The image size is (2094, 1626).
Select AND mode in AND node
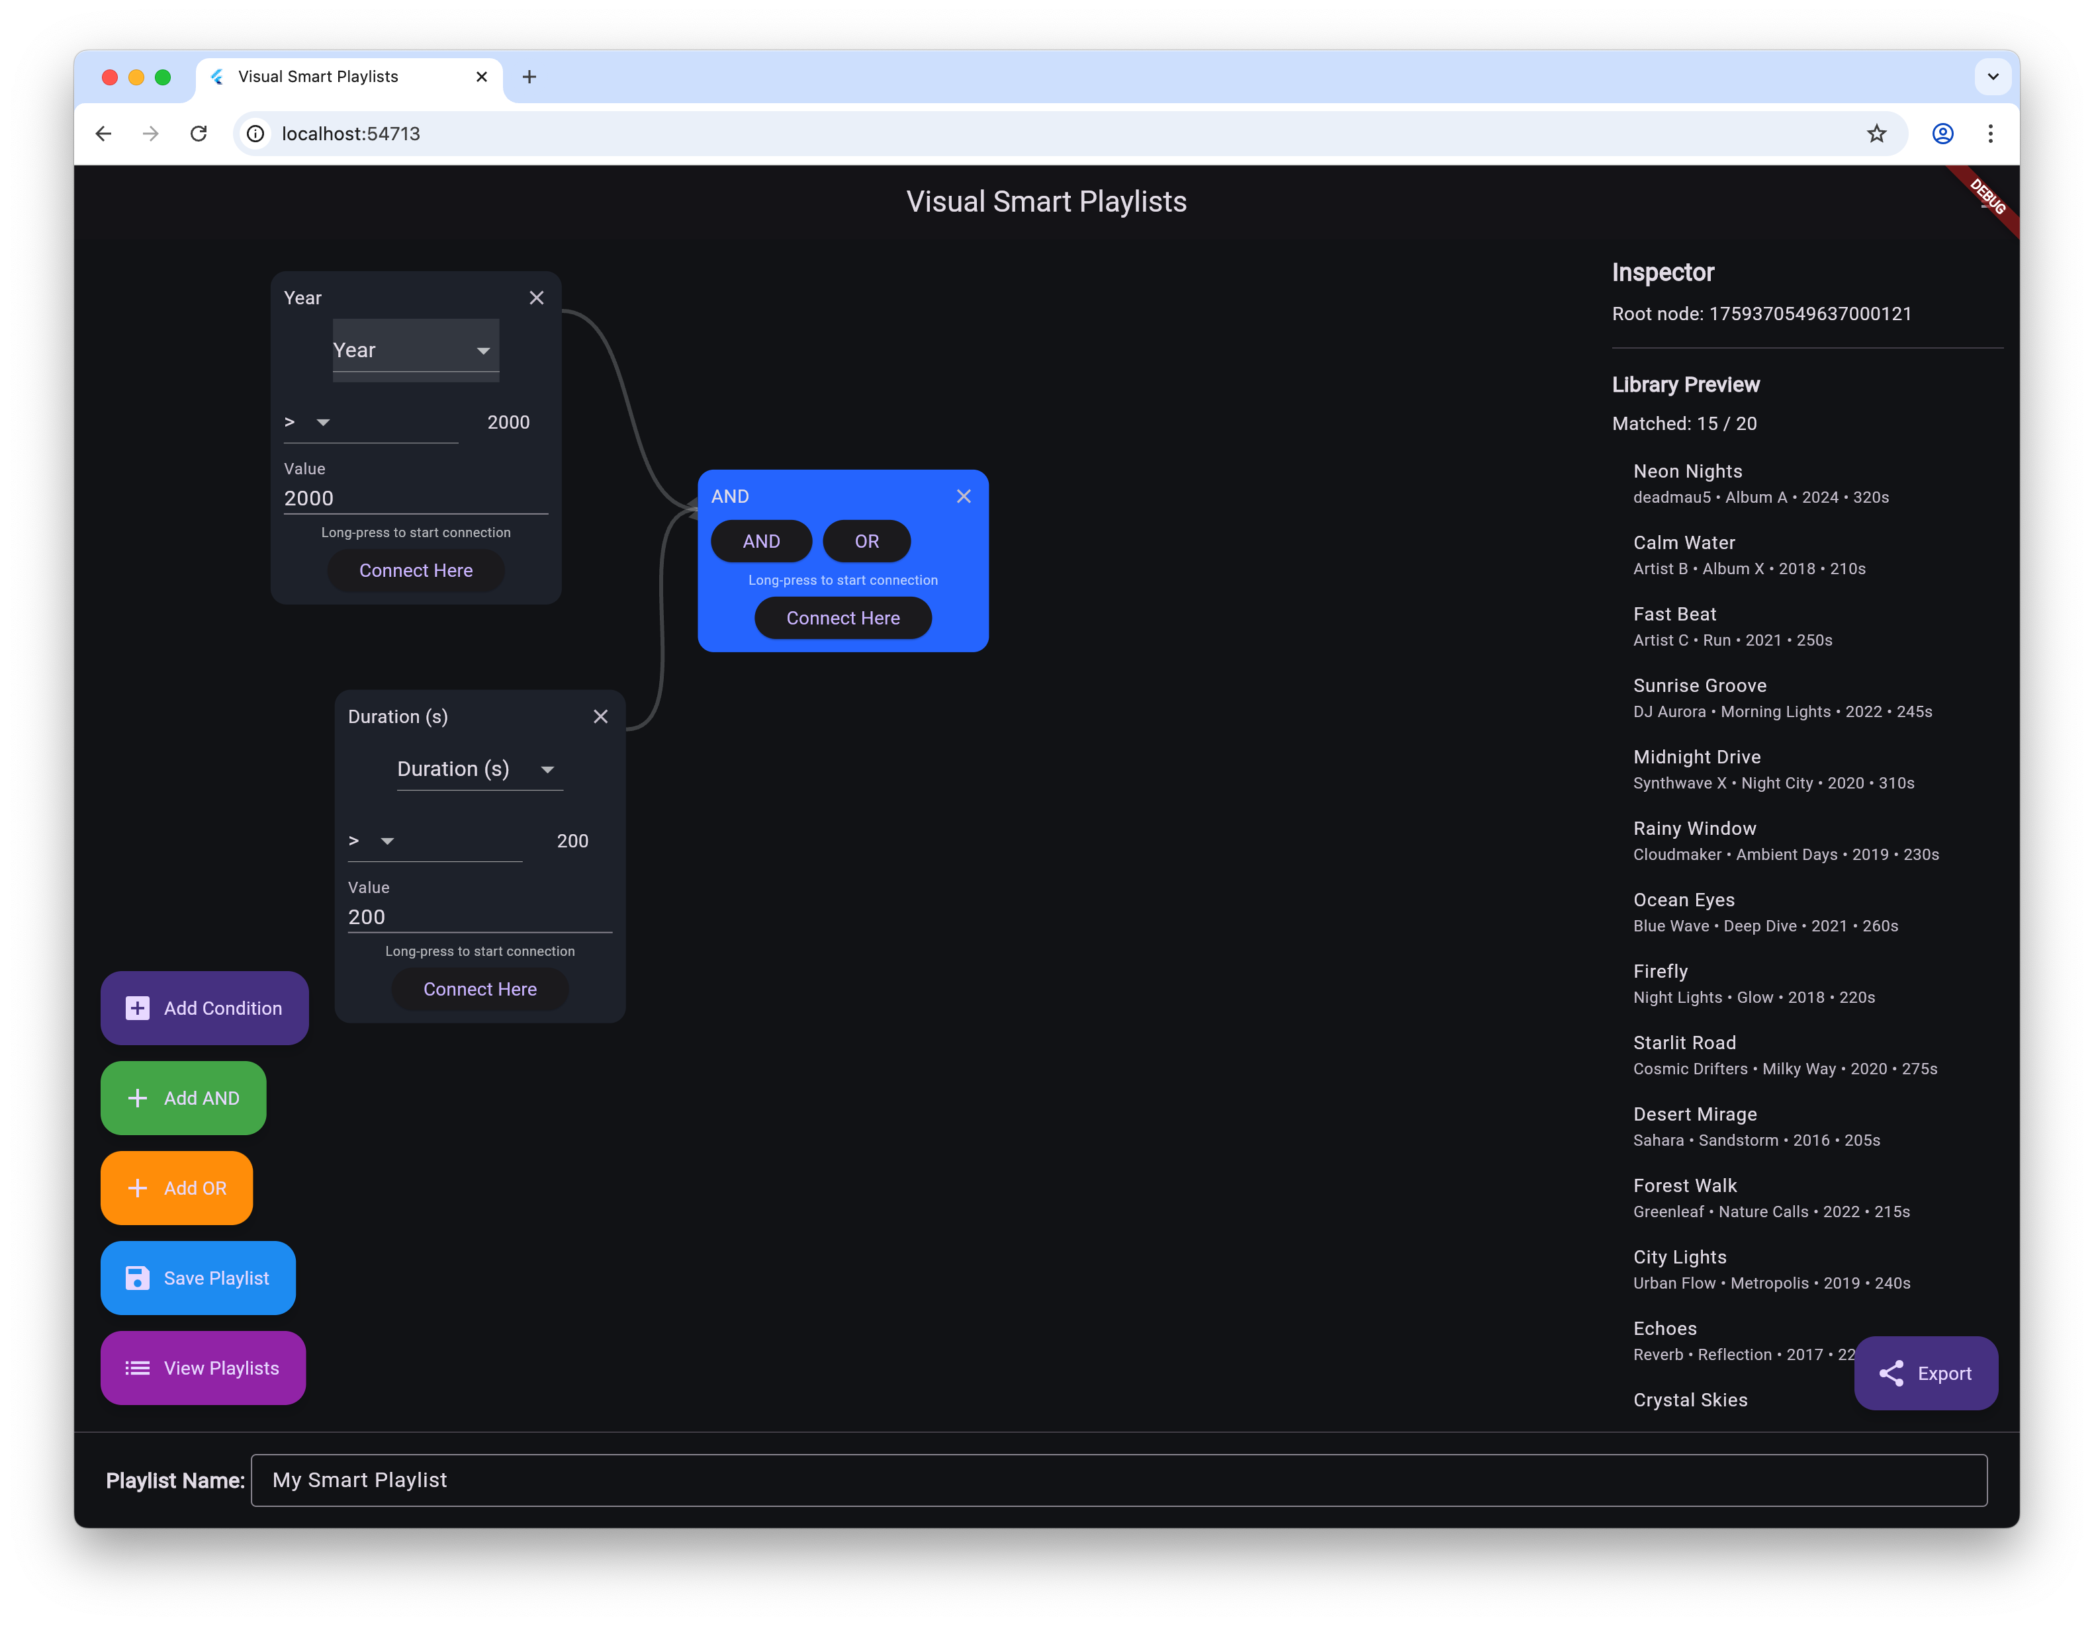pos(760,541)
